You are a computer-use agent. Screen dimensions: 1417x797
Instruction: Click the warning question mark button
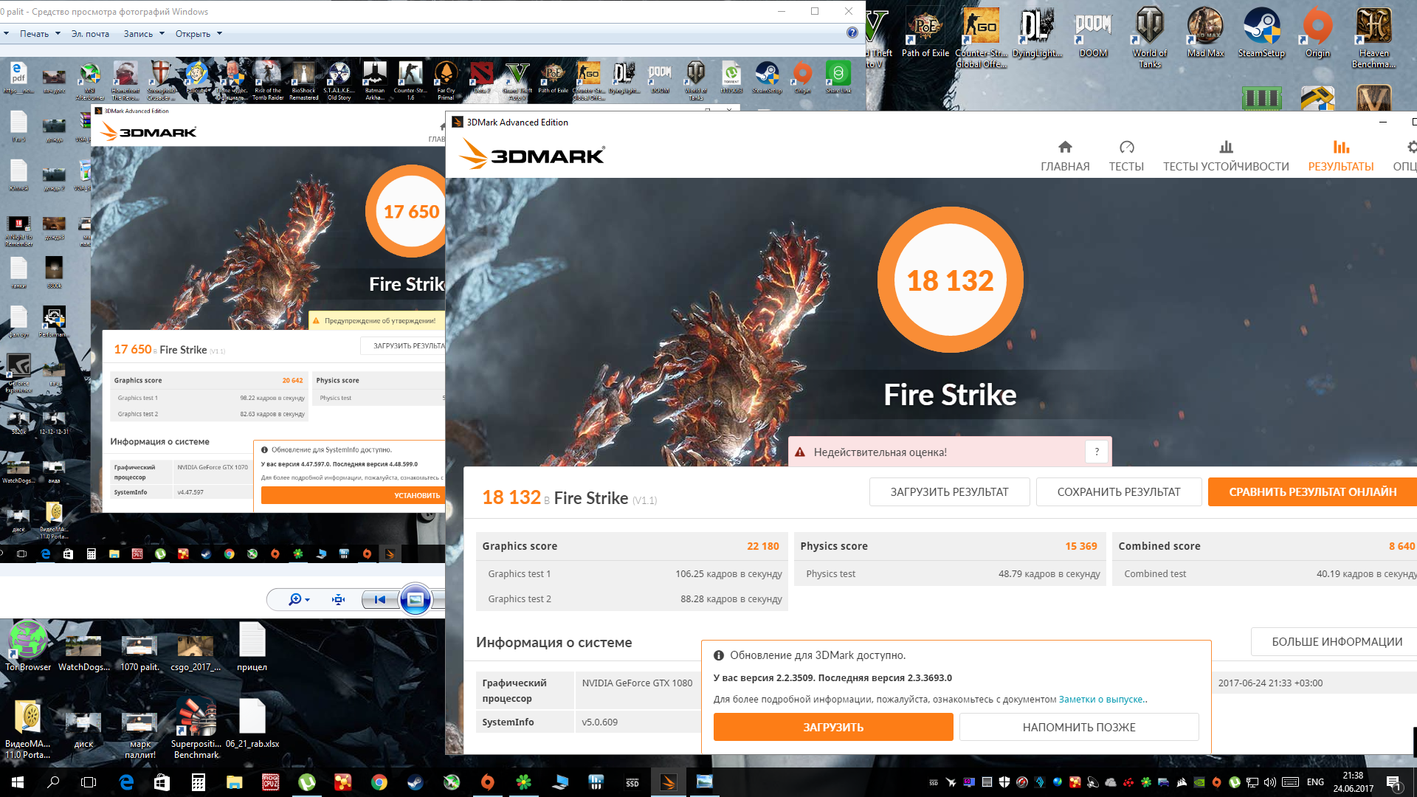tap(1097, 452)
